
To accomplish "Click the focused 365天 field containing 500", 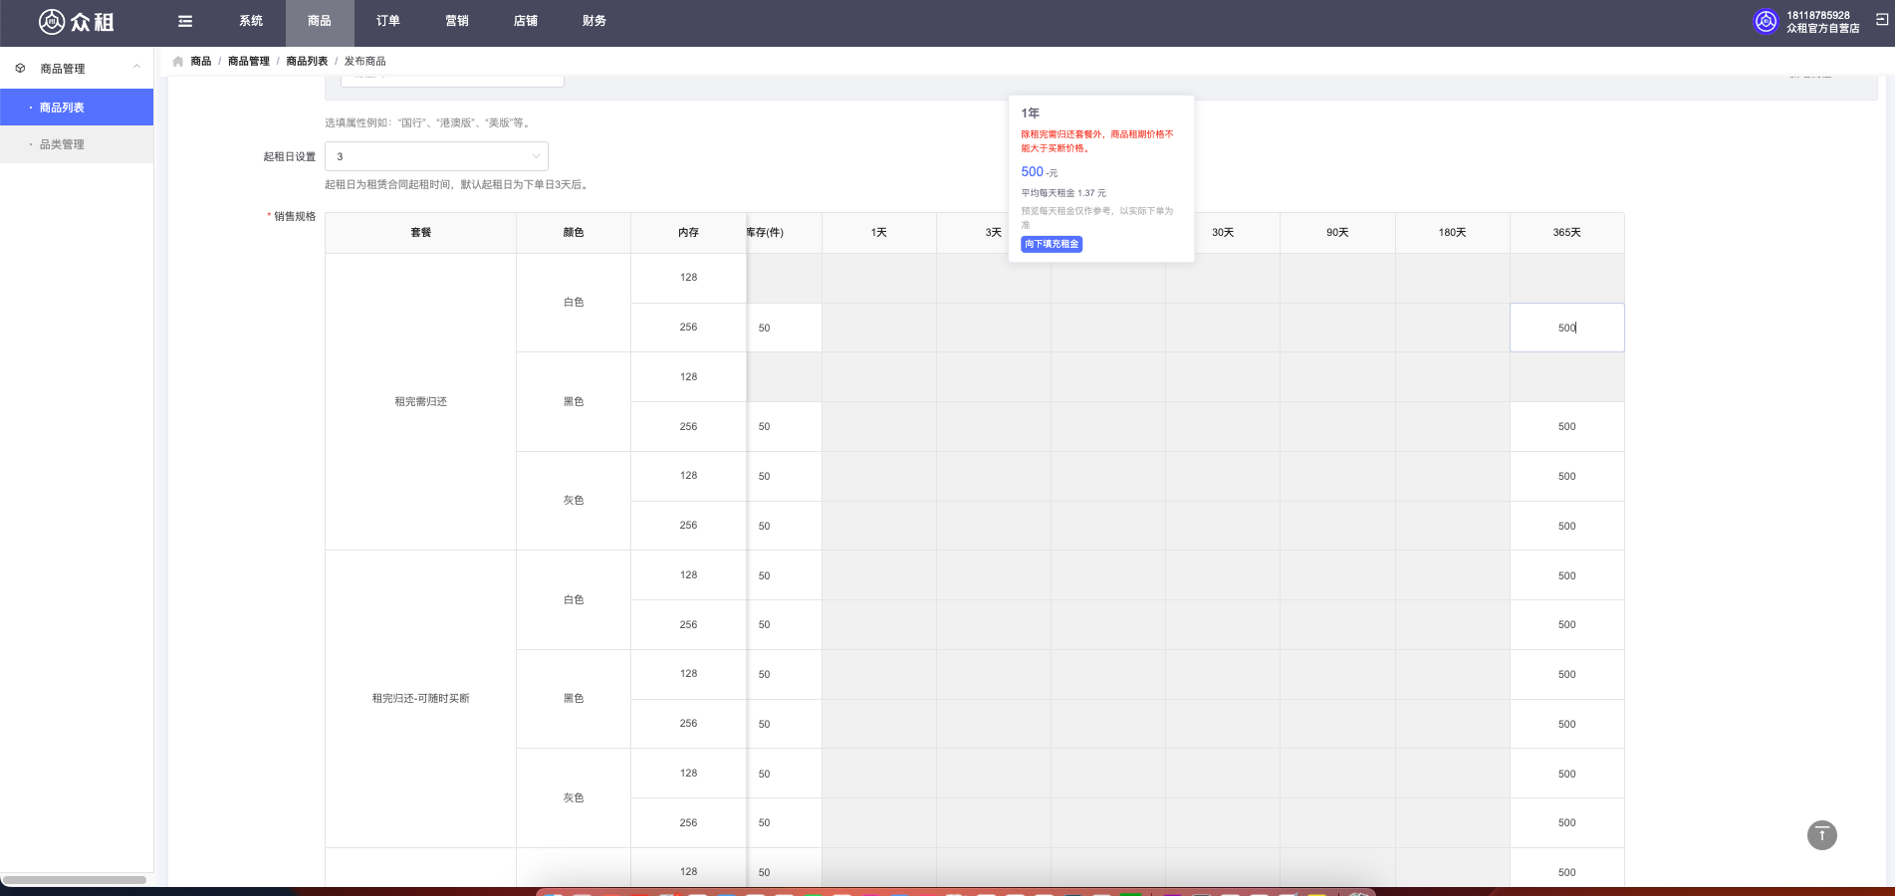I will (x=1566, y=328).
